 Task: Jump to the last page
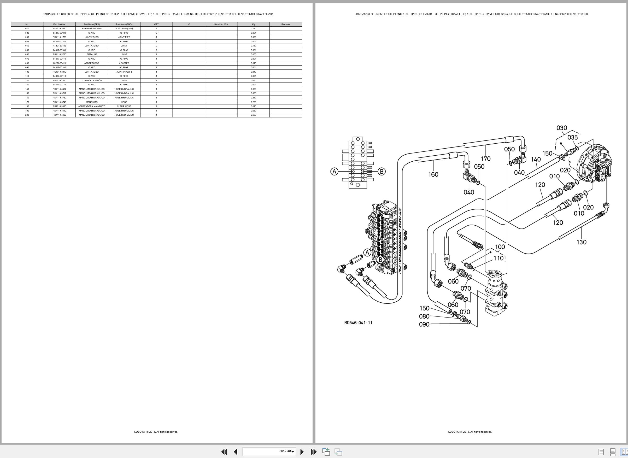click(x=314, y=452)
